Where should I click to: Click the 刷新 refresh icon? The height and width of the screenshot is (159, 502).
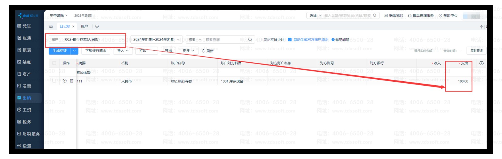click(x=204, y=51)
